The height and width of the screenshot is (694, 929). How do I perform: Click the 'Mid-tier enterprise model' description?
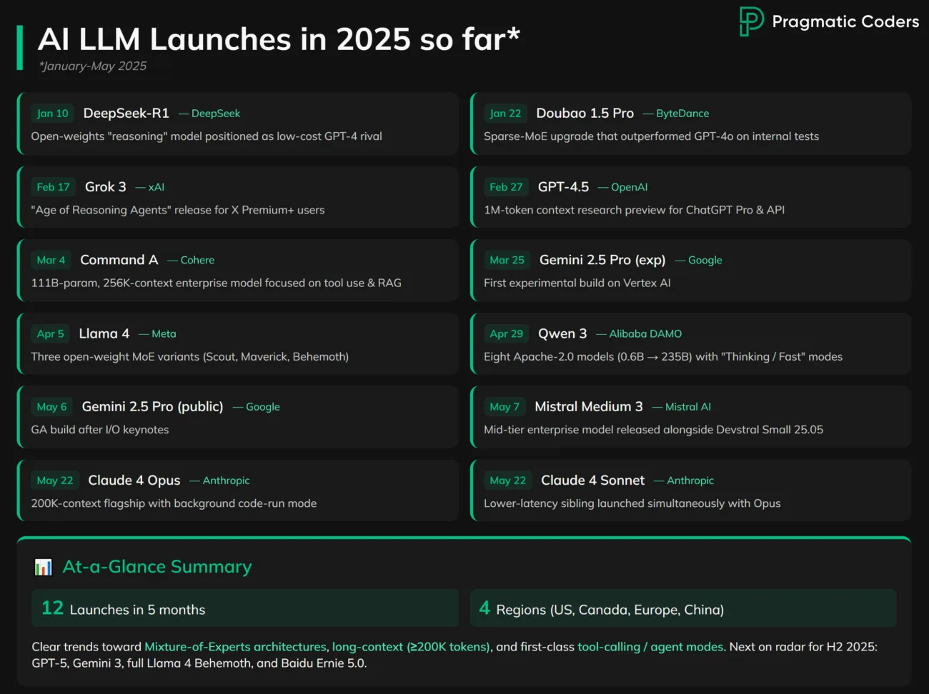[x=653, y=429]
